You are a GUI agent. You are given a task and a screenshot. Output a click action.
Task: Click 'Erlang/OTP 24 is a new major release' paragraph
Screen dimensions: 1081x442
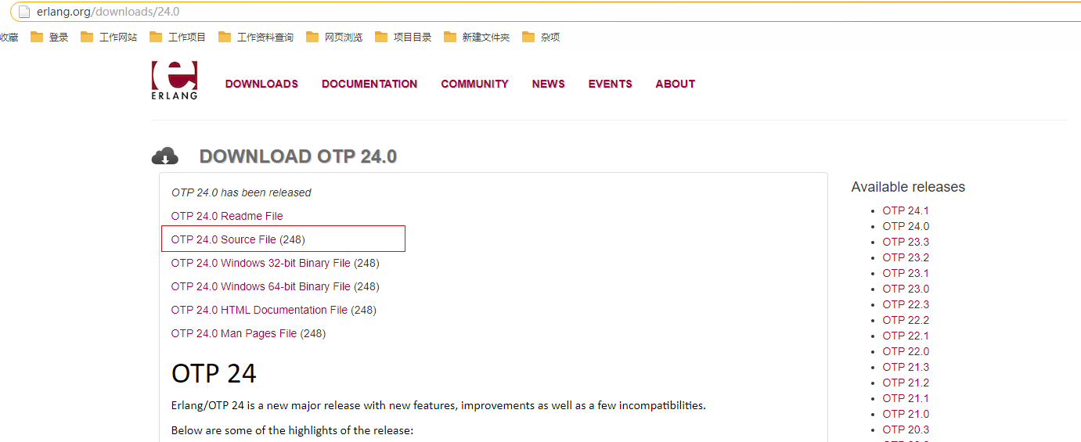click(438, 405)
